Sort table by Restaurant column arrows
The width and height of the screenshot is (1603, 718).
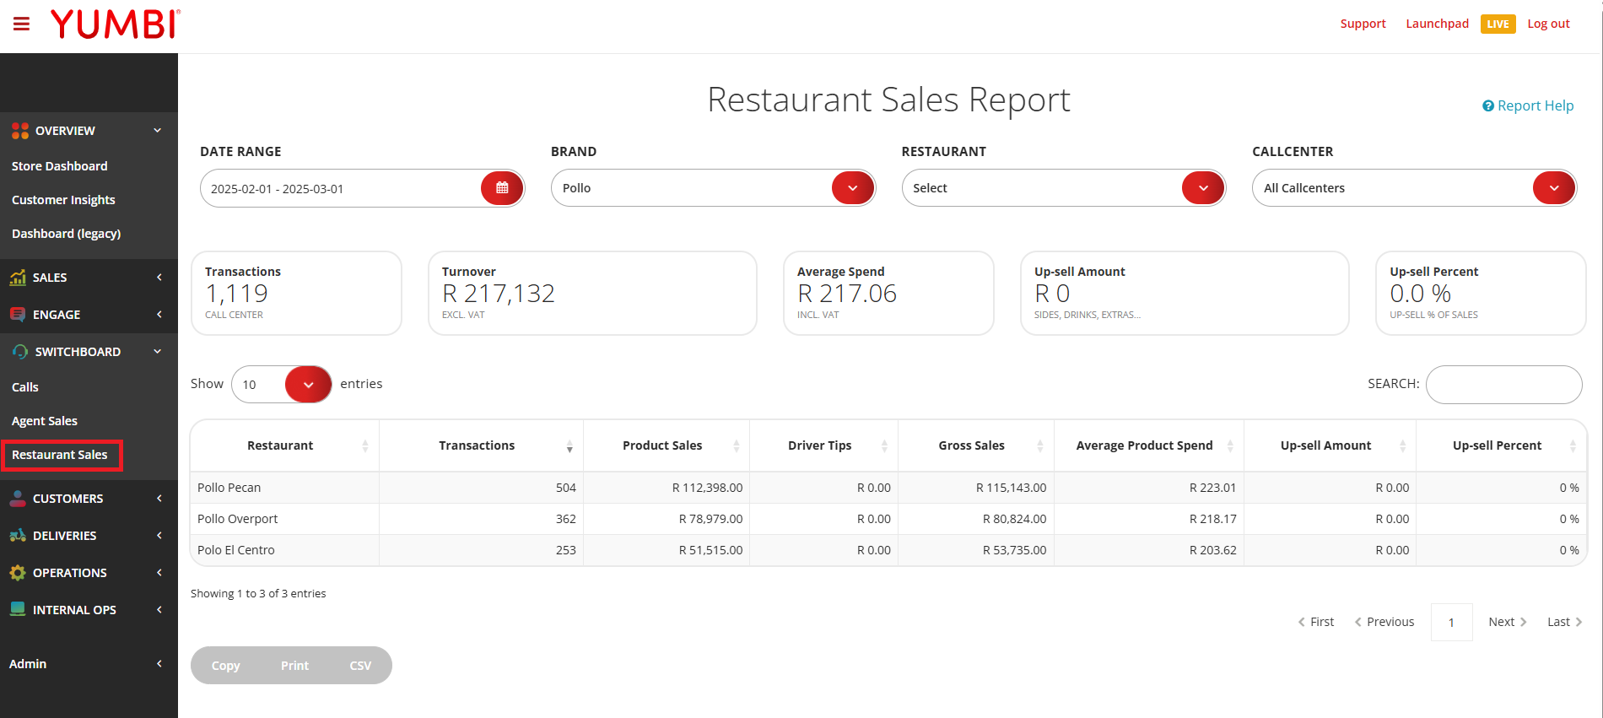(x=365, y=445)
